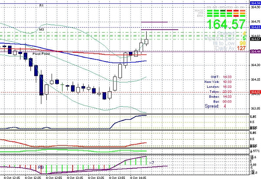The width and height of the screenshot is (261, 179).
Task: Click the GMT: clock label
Action: pyautogui.click(x=215, y=77)
